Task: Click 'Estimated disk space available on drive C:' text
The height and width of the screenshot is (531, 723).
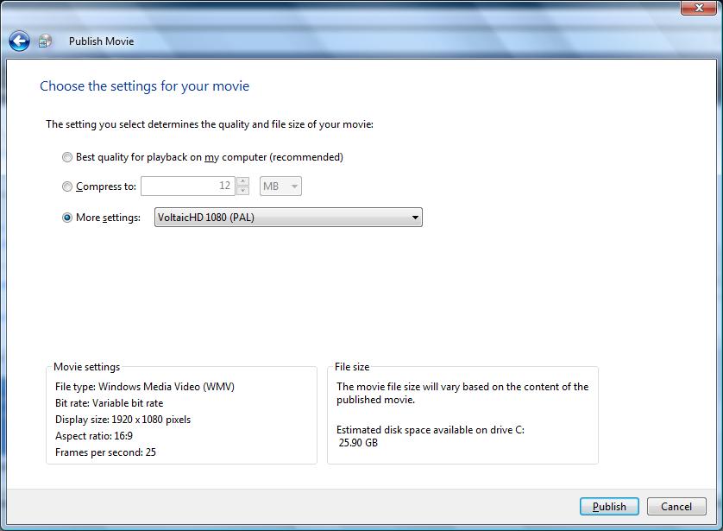Action: tap(431, 430)
